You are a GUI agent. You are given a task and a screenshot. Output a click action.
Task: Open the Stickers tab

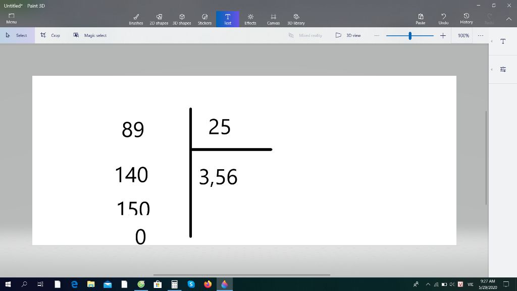click(204, 19)
